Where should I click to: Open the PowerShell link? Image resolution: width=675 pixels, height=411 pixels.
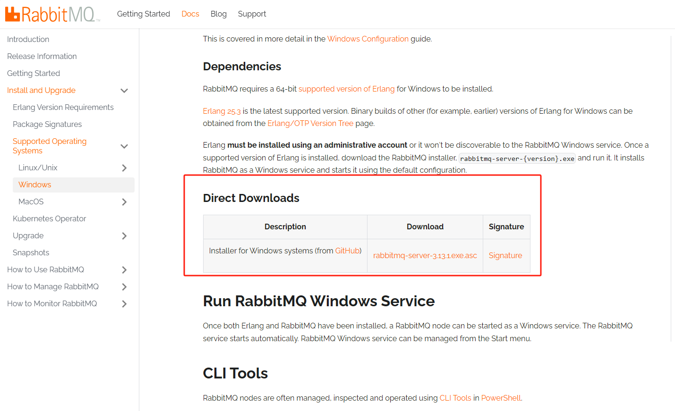(x=501, y=398)
